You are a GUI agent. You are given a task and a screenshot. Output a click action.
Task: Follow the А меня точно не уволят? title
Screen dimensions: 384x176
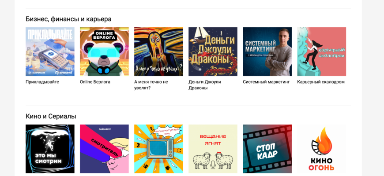(151, 85)
